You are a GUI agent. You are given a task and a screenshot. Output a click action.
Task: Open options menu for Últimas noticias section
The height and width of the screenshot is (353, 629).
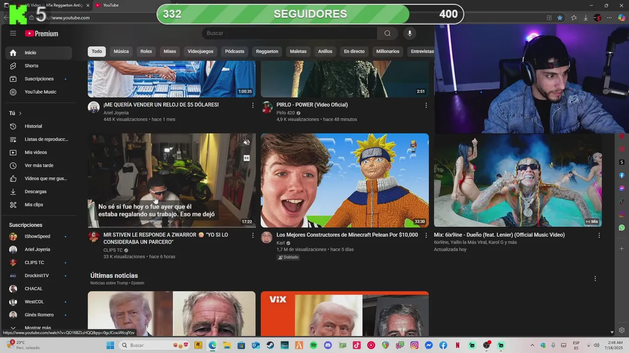(595, 278)
